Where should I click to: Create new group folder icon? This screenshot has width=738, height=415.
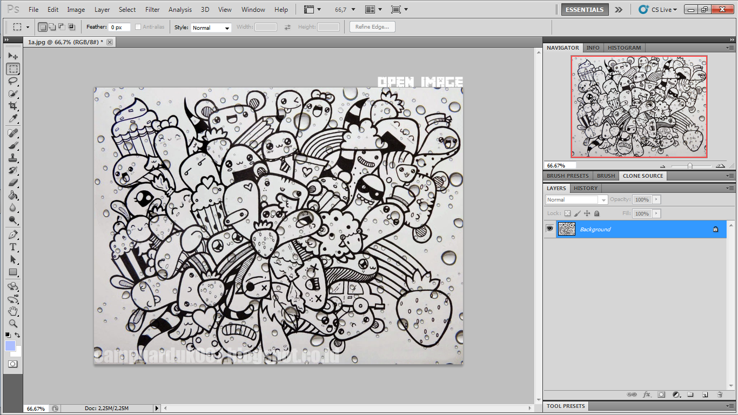click(x=690, y=395)
